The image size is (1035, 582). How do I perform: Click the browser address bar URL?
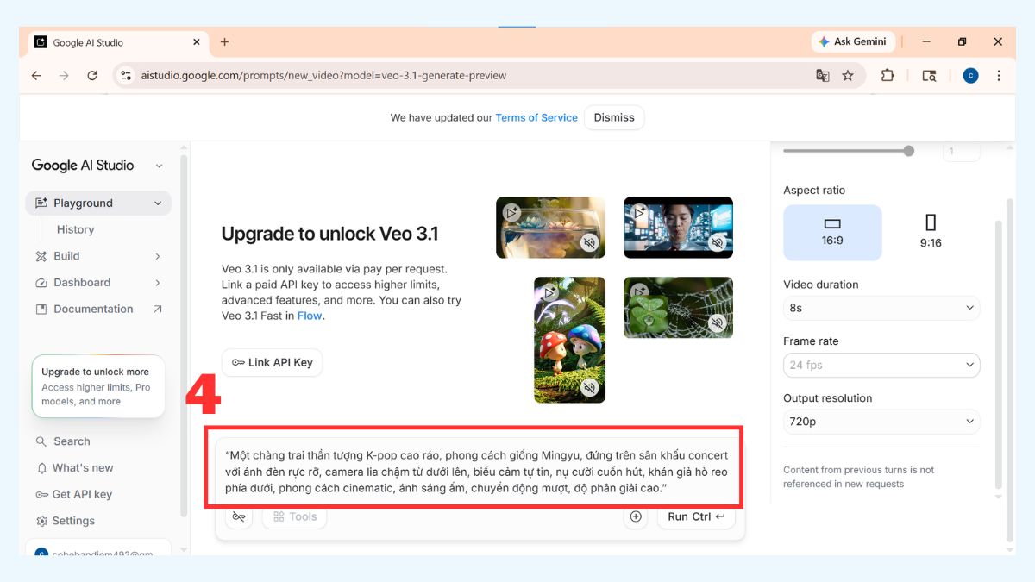[323, 76]
